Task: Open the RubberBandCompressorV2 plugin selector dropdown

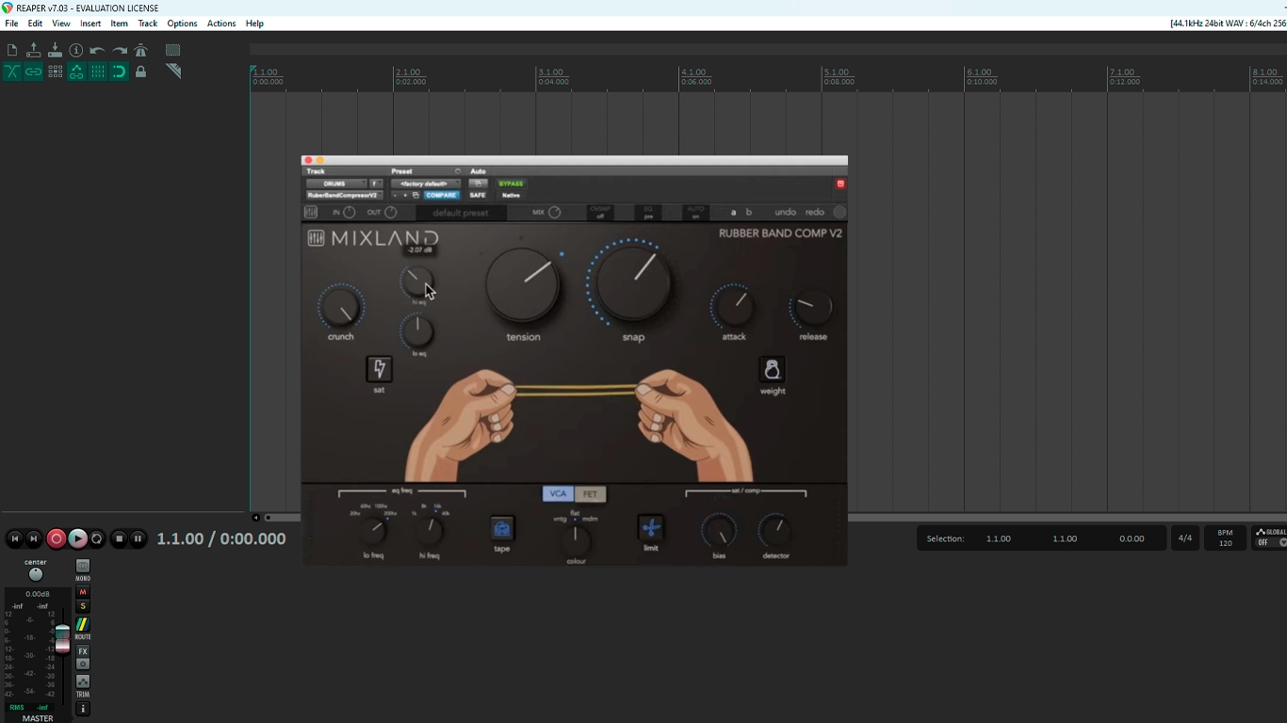Action: click(344, 195)
